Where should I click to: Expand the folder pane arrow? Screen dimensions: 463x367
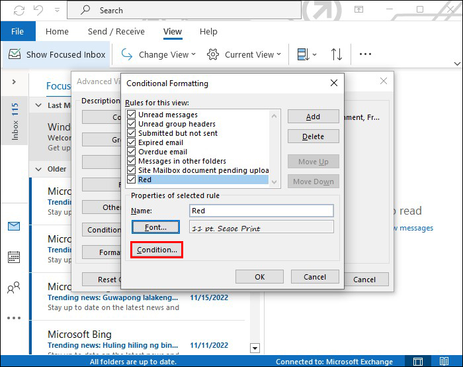tap(14, 81)
